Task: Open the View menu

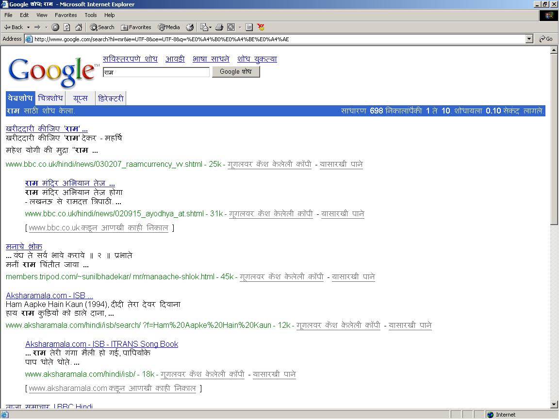Action: (x=42, y=15)
